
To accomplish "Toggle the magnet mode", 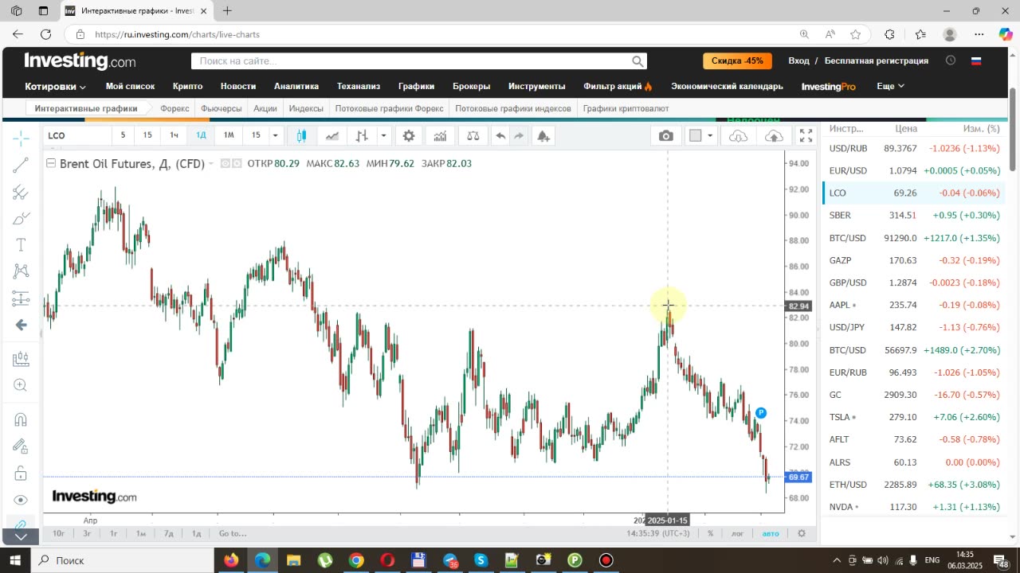I will click(21, 419).
